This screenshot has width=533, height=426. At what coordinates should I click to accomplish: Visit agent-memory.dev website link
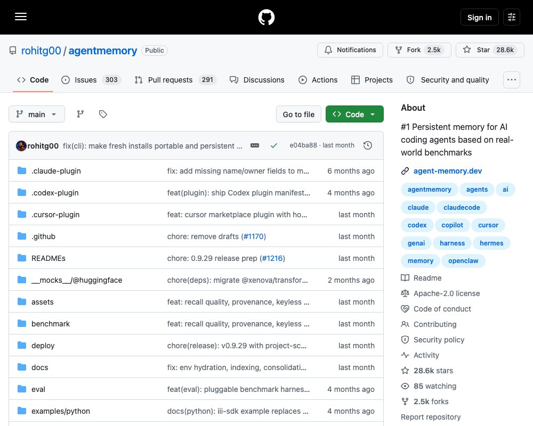click(448, 171)
